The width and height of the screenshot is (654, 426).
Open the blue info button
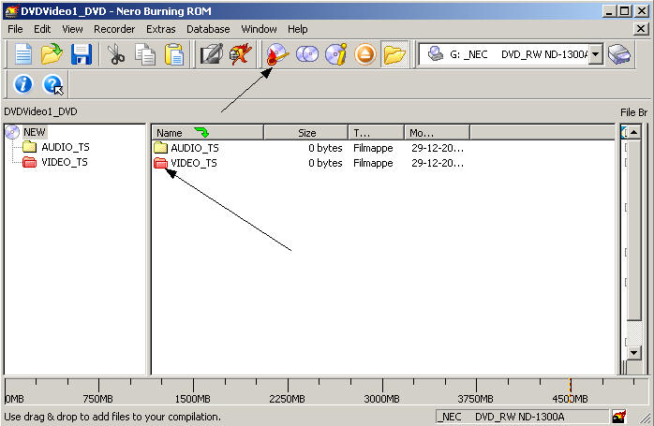point(22,83)
